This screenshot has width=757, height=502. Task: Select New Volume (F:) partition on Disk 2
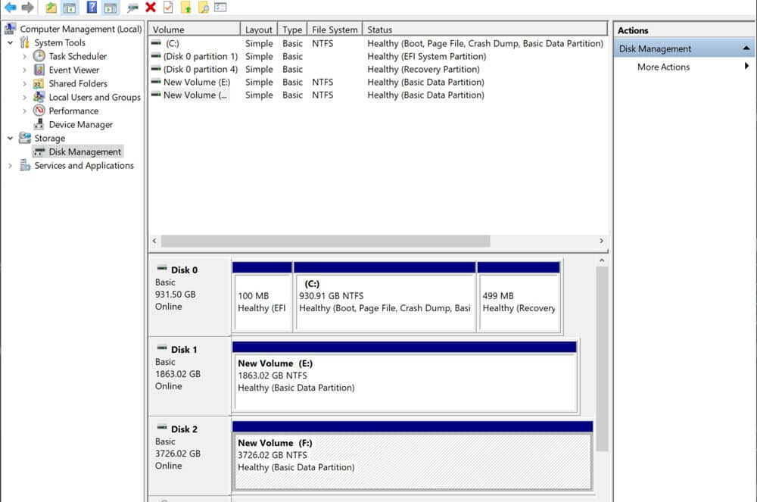coord(413,456)
